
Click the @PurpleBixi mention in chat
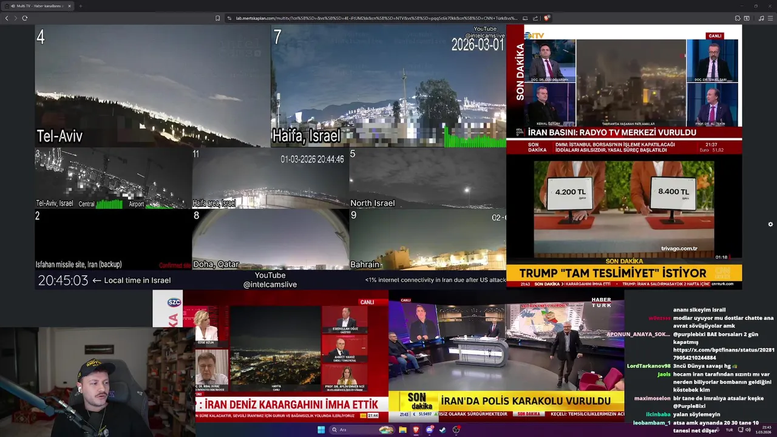(x=689, y=406)
